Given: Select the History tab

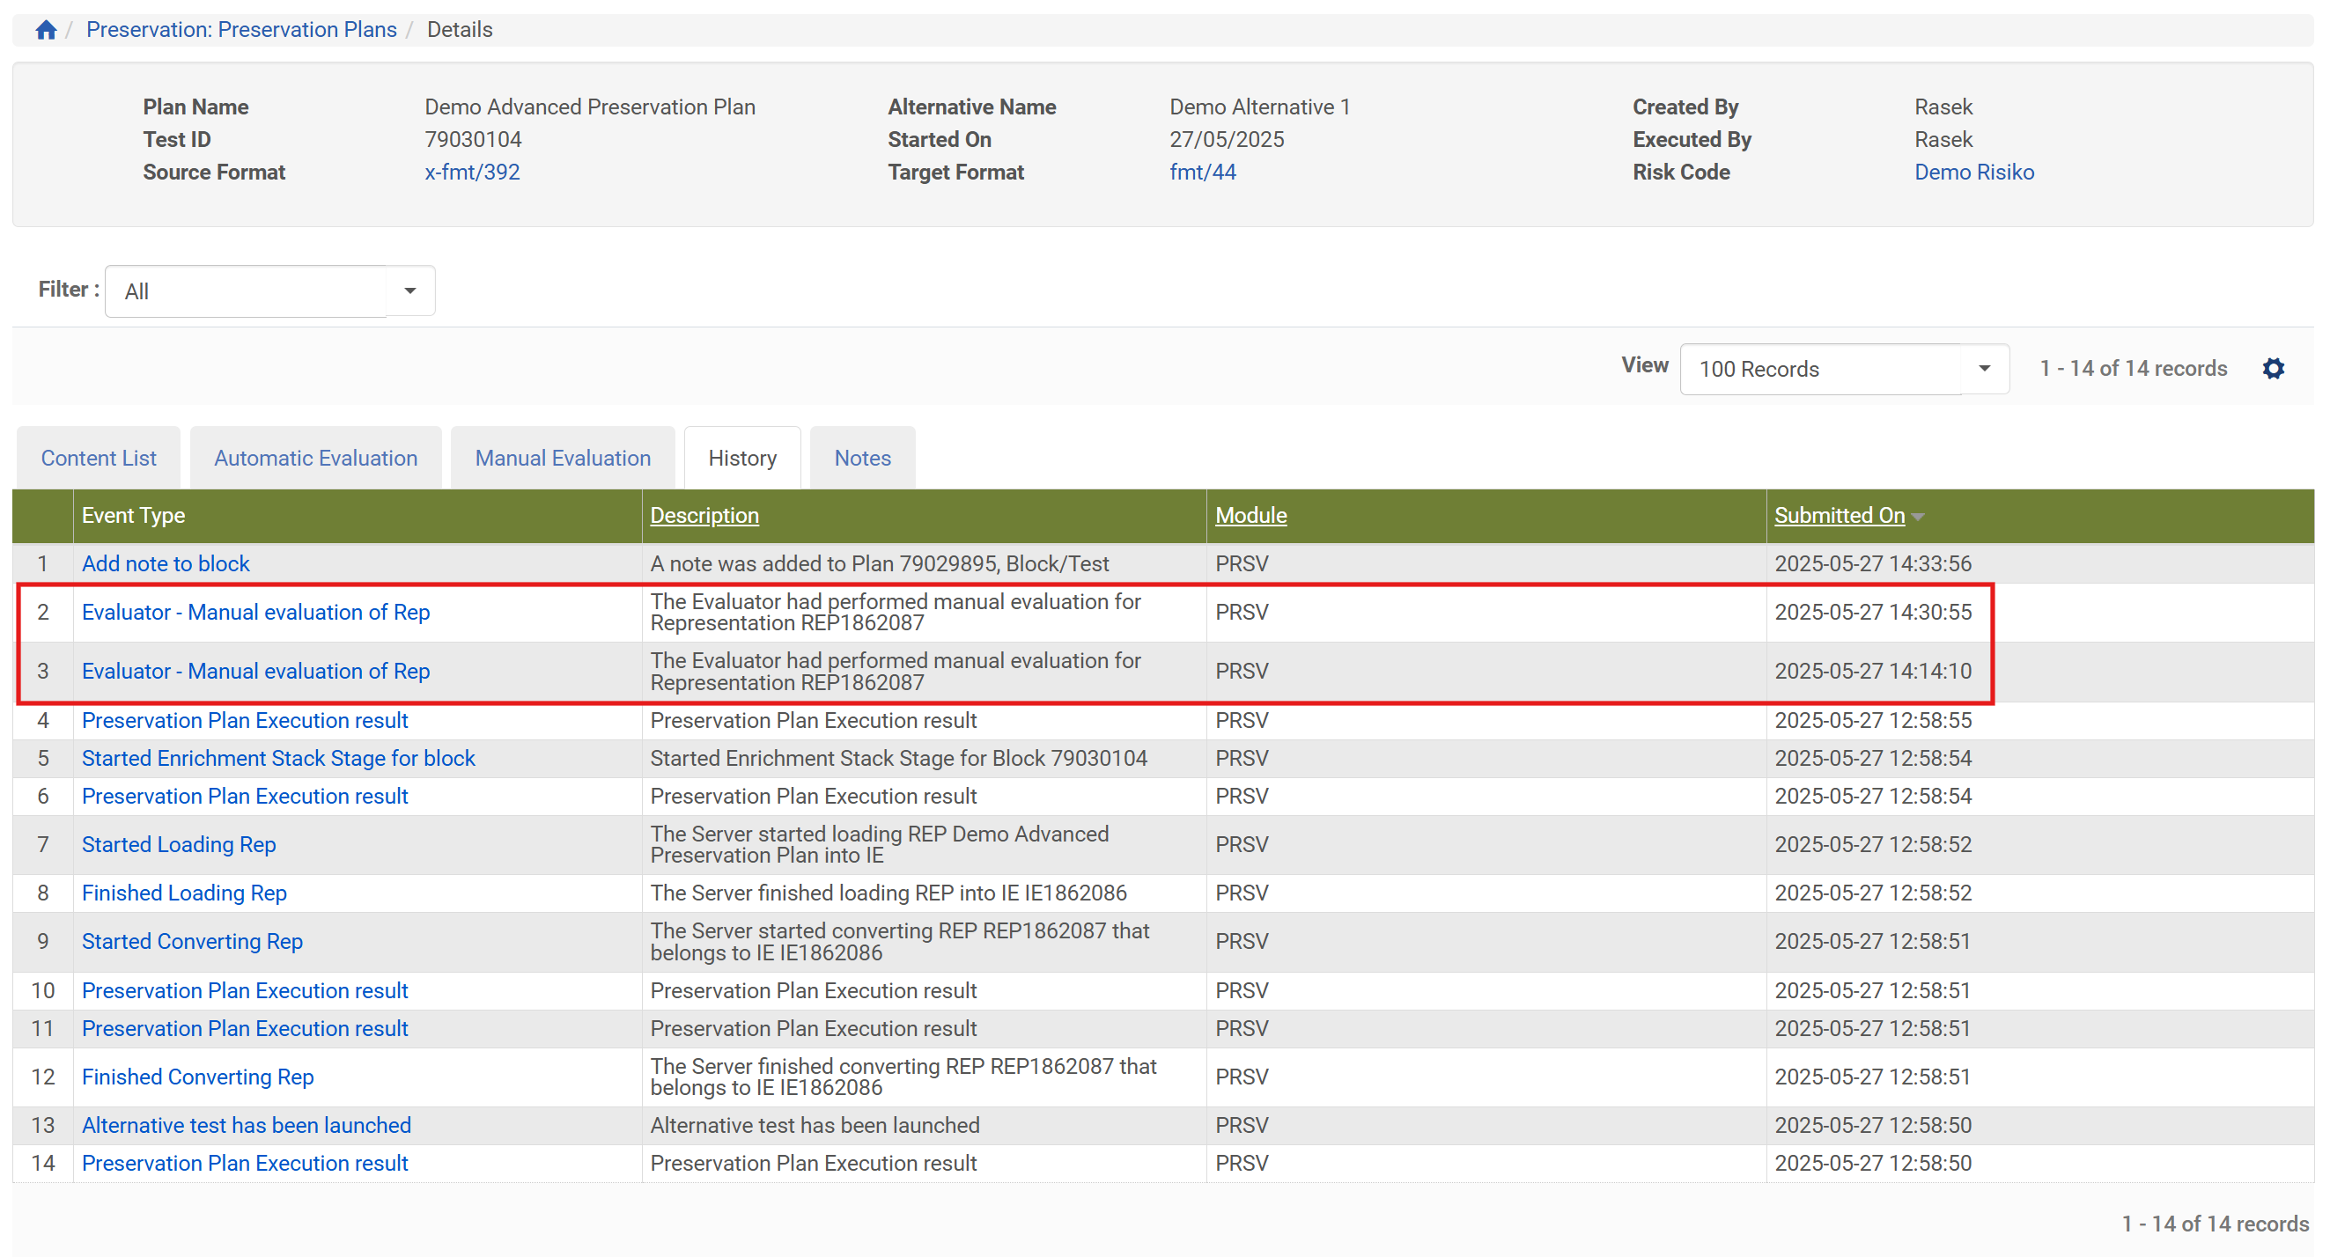Looking at the screenshot, I should (x=741, y=458).
